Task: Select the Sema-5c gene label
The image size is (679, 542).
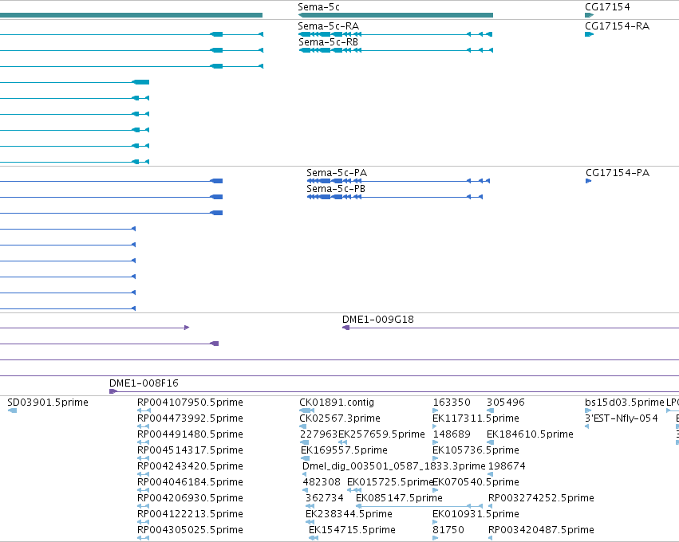Action: pyautogui.click(x=318, y=7)
